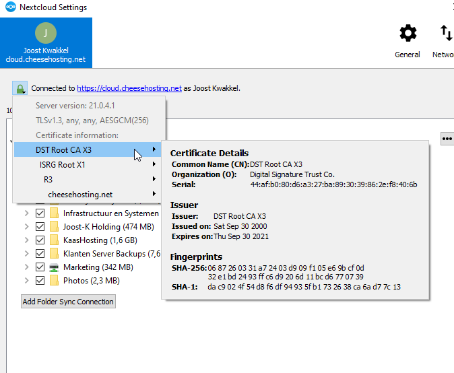Screen dimensions: 454x373
Task: Expand the Marketing folder tree
Action: [26, 267]
